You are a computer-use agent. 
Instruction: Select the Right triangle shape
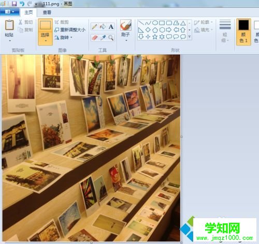pyautogui.click(x=141, y=30)
